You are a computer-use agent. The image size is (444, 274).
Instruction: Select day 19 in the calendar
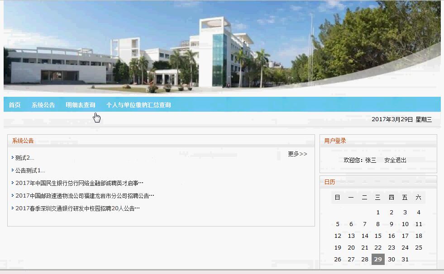tap(338, 248)
